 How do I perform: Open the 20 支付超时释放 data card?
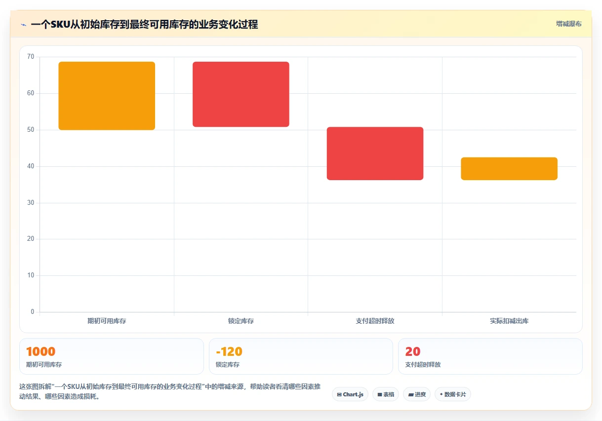click(490, 356)
